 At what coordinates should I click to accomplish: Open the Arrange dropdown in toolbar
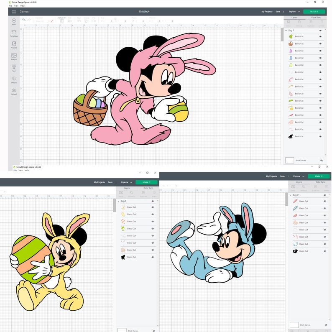click(87, 21)
